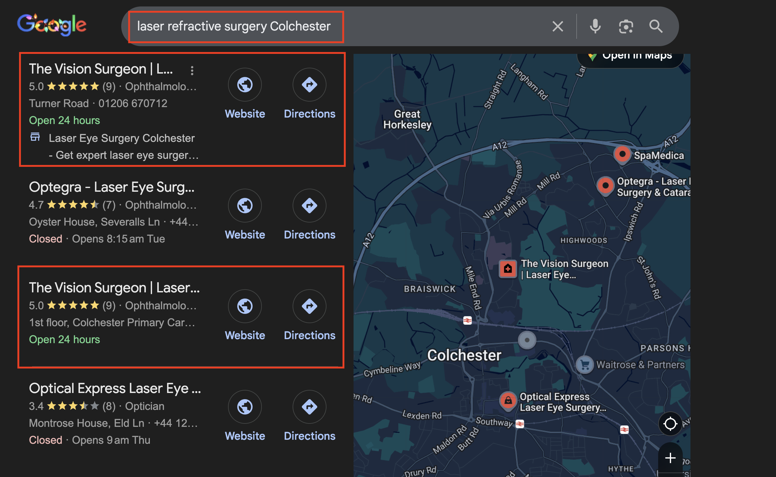This screenshot has height=477, width=776.
Task: Click the Google logo to go home
Action: click(x=52, y=25)
